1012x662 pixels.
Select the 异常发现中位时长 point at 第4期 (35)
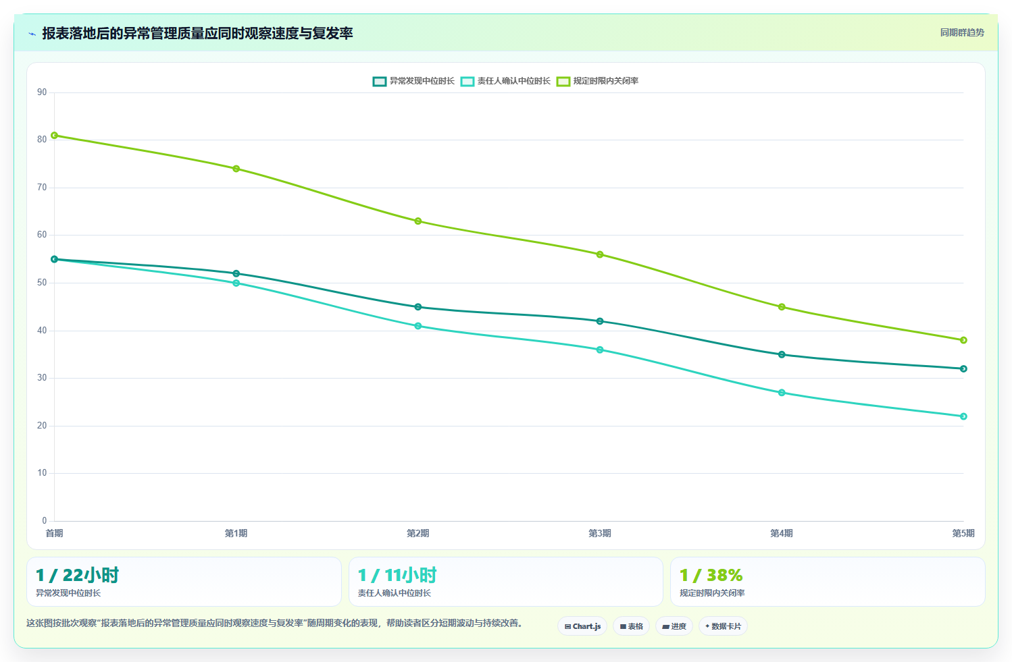click(x=782, y=354)
